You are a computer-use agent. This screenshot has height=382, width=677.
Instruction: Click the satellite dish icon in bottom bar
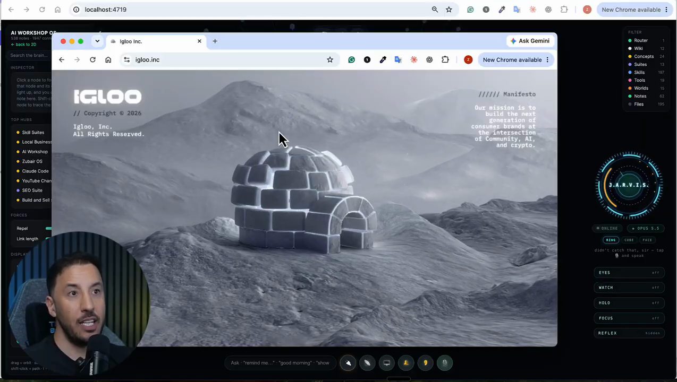pos(367,363)
